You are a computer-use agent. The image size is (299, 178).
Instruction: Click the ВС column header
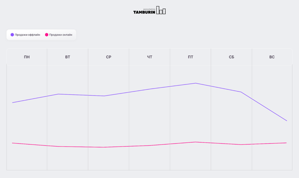pos(272,57)
